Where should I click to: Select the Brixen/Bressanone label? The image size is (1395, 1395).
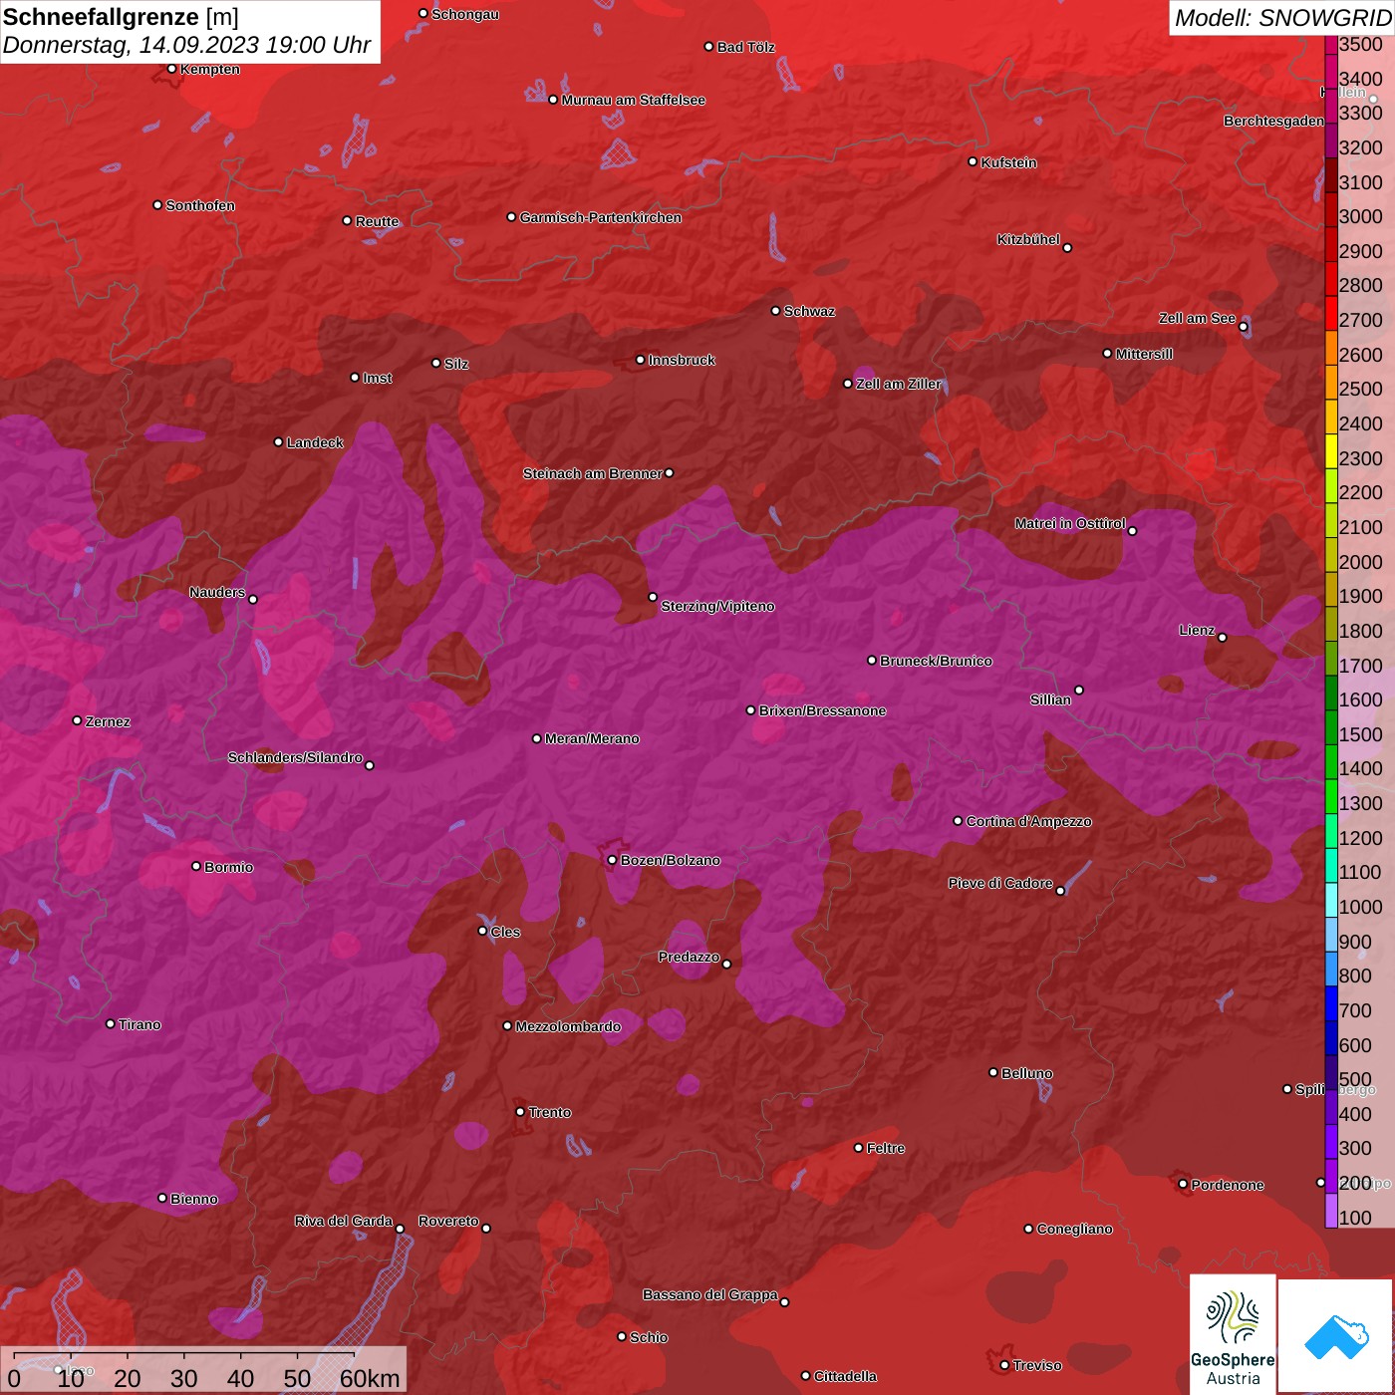pos(822,710)
